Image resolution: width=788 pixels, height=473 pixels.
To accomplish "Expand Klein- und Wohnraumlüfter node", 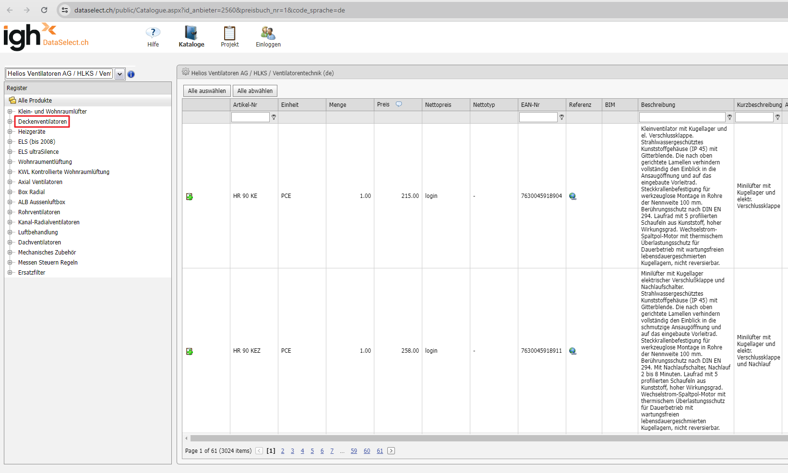I will [x=10, y=111].
